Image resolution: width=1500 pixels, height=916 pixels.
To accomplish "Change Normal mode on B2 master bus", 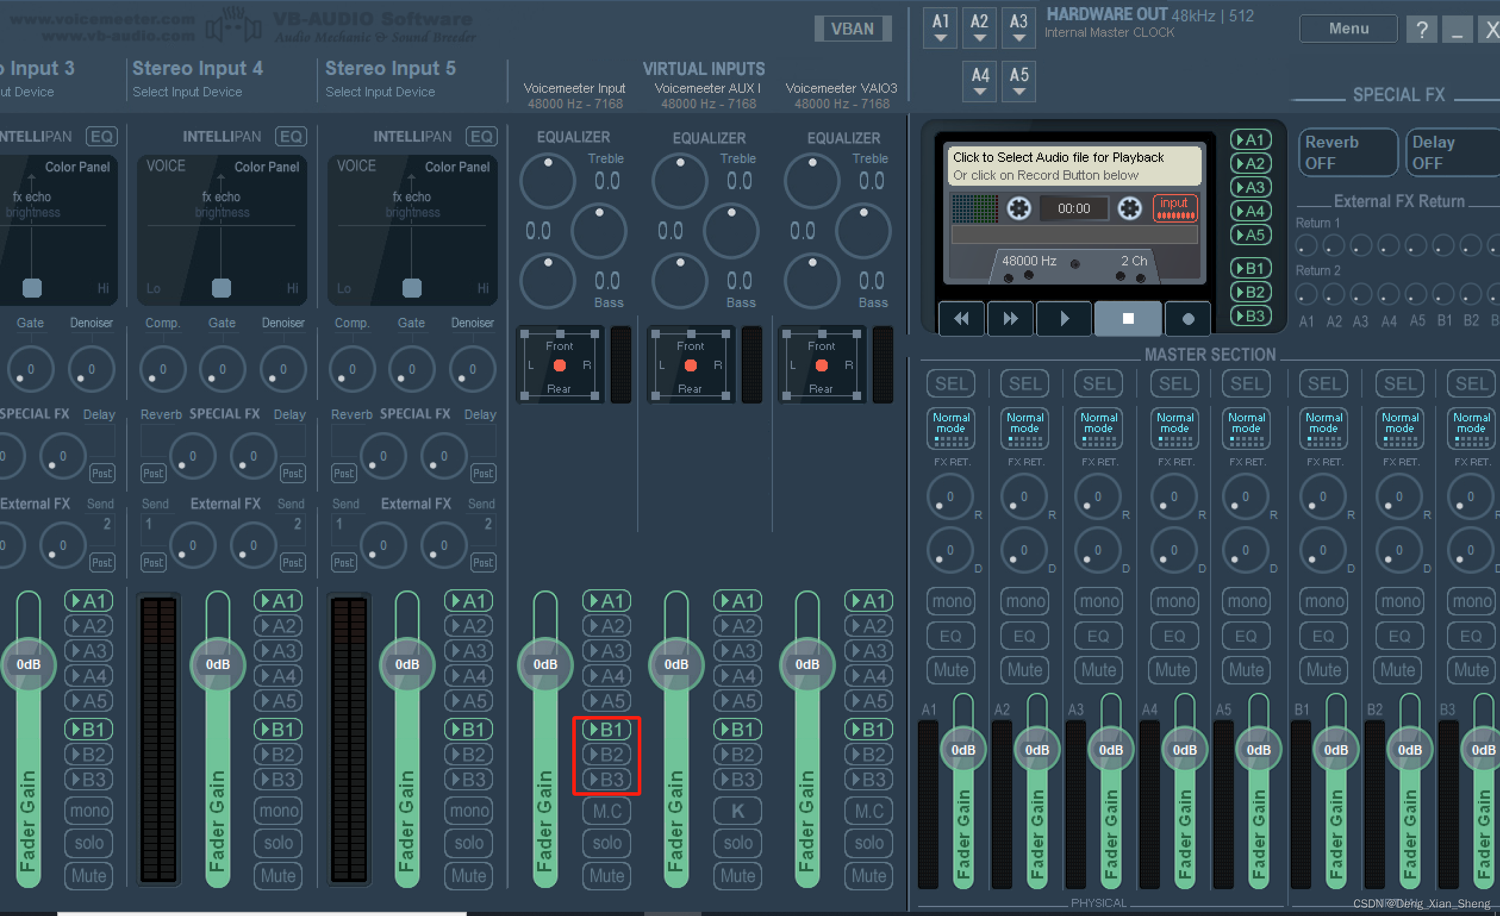I will coord(1399,429).
